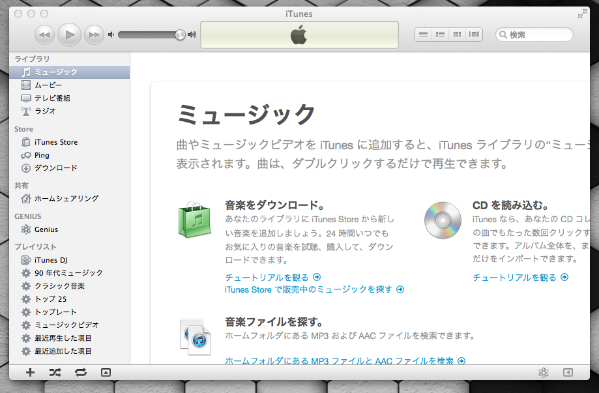
Task: Click the CD を読み込む。 heading
Action: tap(510, 205)
